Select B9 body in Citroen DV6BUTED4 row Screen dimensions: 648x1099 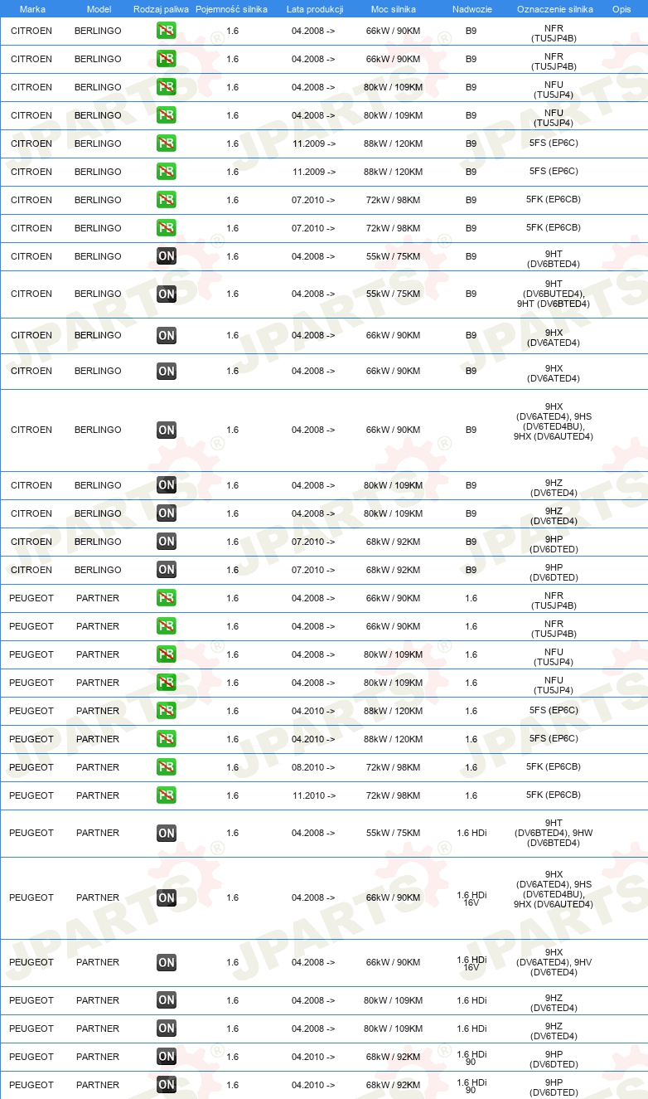coord(471,294)
